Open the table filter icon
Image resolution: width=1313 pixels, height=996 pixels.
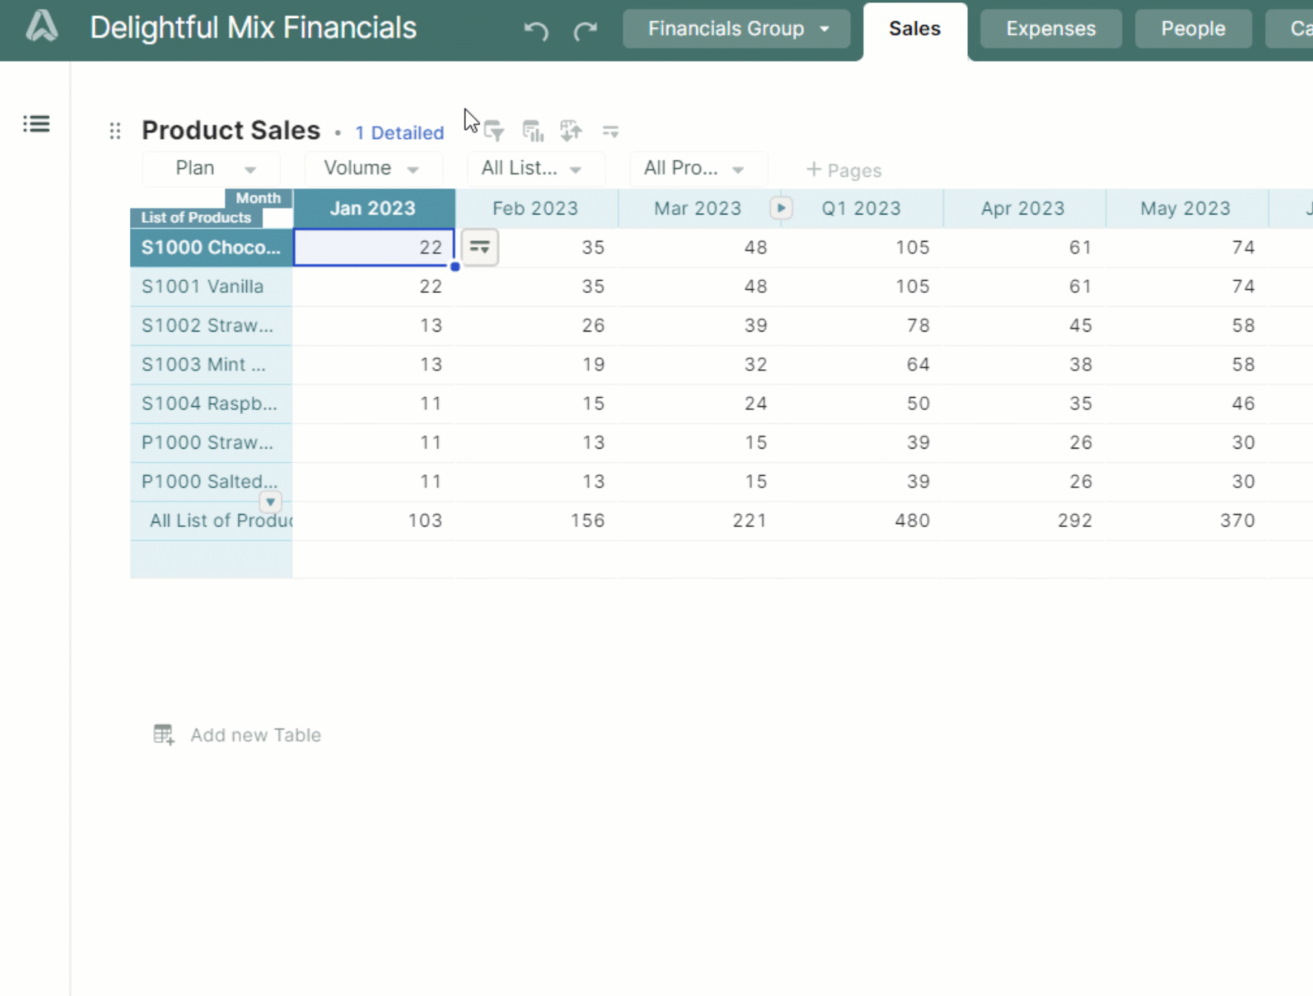(494, 131)
